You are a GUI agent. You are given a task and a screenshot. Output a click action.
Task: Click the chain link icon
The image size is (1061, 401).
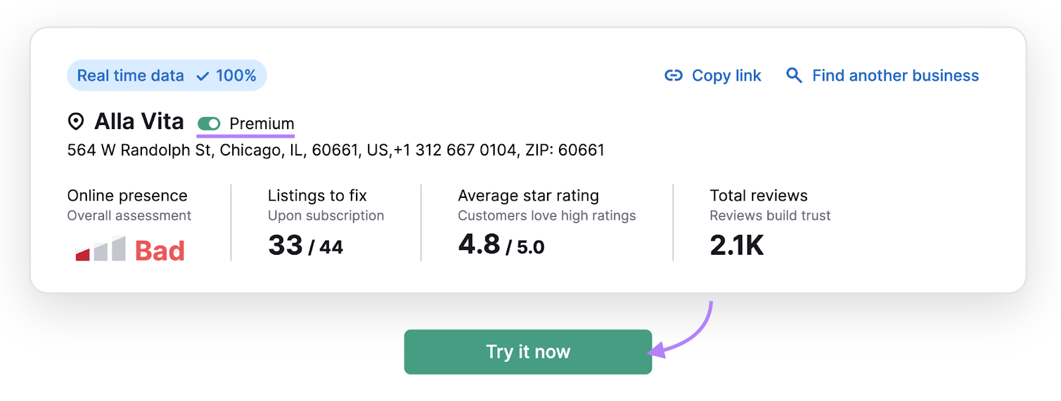(x=673, y=75)
